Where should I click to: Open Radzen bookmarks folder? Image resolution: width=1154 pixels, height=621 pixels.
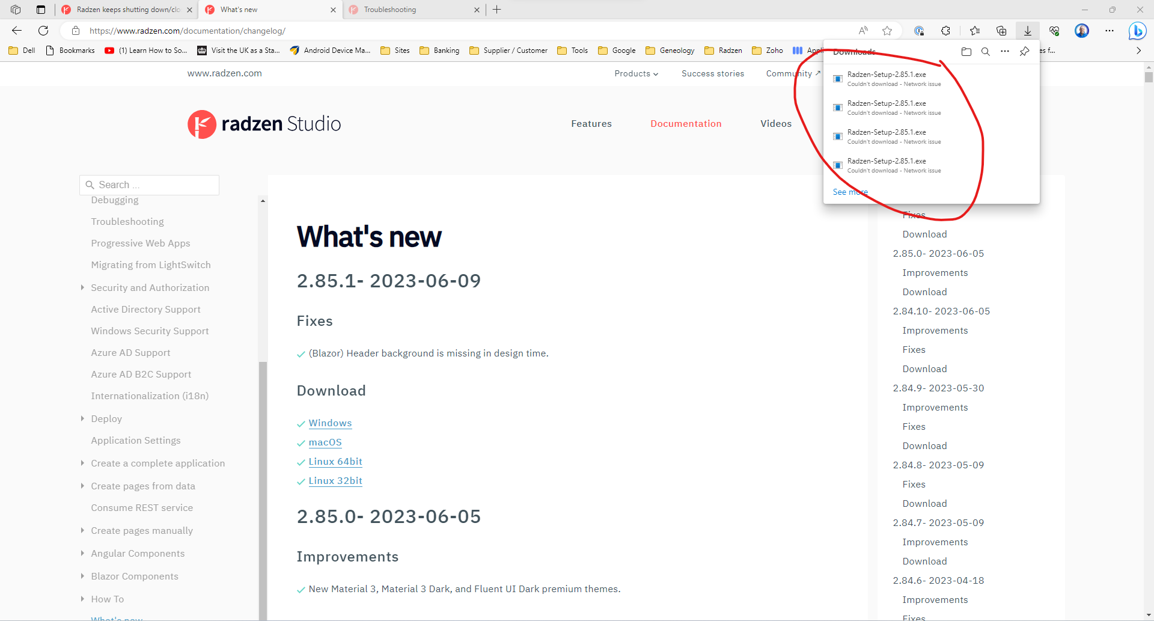pyautogui.click(x=723, y=50)
